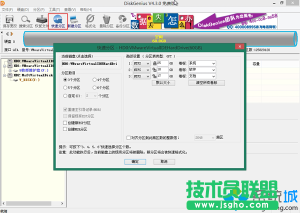Click the 清空所有卷标 clear labels button

[206, 82]
